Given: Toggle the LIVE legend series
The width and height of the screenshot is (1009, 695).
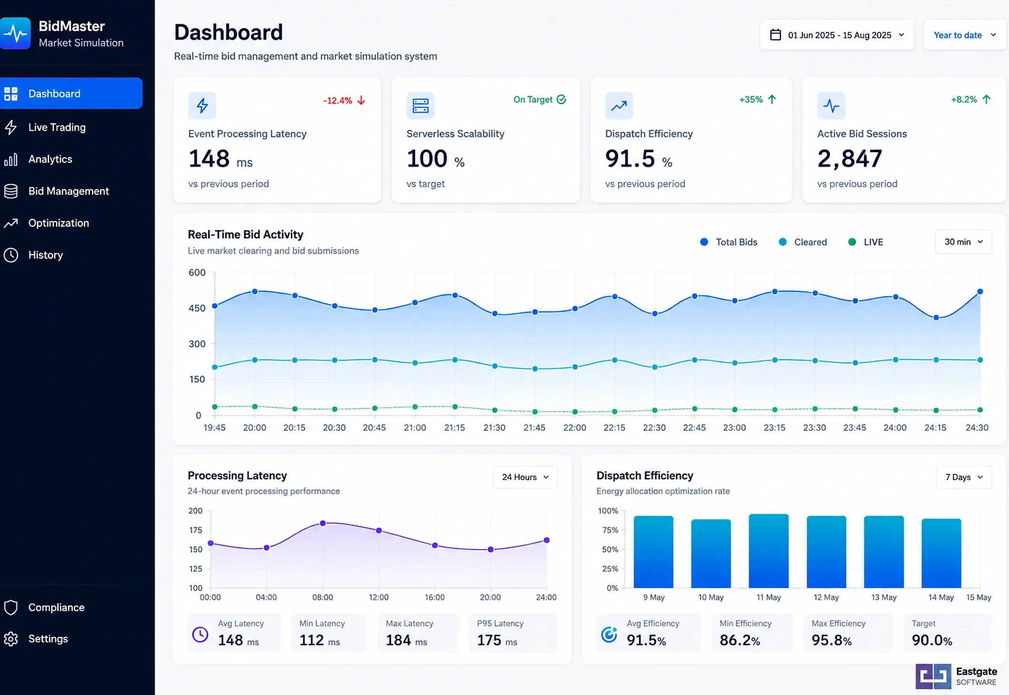Looking at the screenshot, I should [866, 242].
